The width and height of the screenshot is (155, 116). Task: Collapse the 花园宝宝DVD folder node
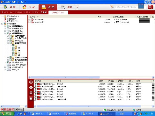coord(8,43)
